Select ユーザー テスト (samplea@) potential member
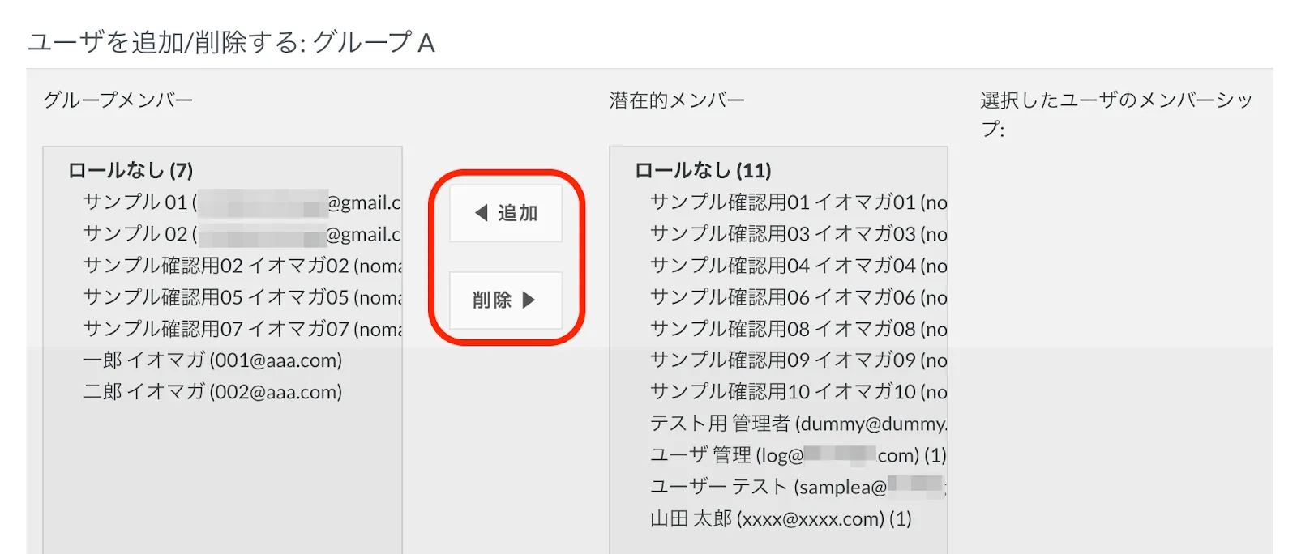 [x=798, y=487]
